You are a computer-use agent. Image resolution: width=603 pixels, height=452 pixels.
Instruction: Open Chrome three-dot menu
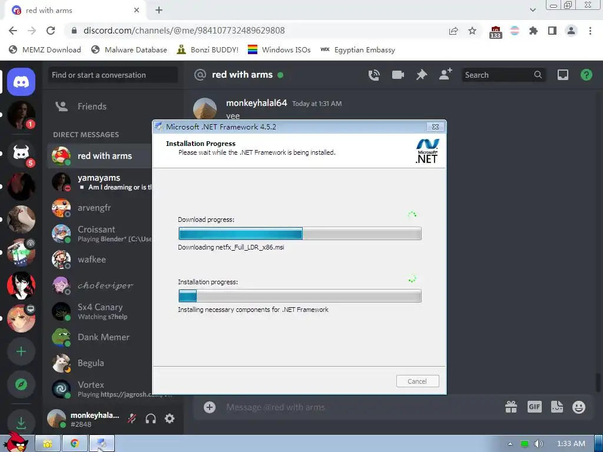(590, 31)
